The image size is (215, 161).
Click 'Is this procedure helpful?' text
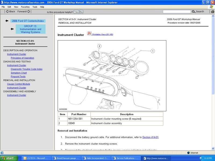click(60, 12)
